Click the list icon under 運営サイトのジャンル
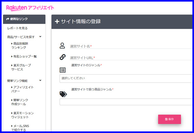Viewport: 194px width, 133px height. (x=63, y=70)
